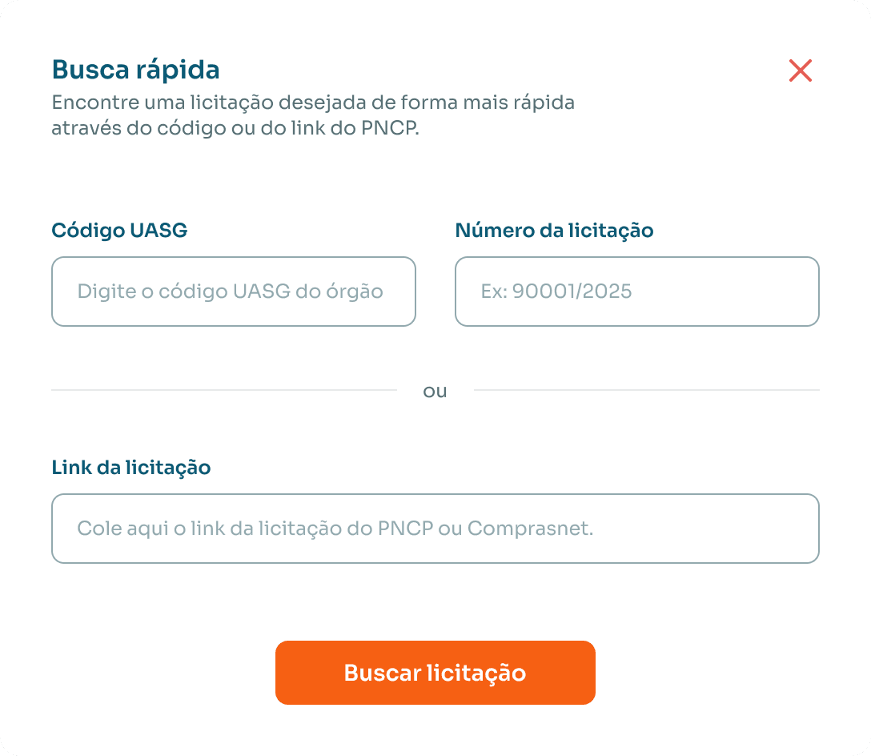This screenshot has height=756, width=871.
Task: Click the Comprasnet link placeholder text
Action: [x=336, y=529]
